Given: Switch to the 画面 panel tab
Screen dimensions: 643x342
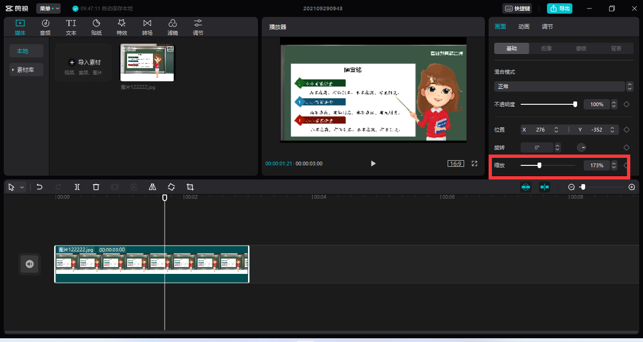Looking at the screenshot, I should coord(500,27).
